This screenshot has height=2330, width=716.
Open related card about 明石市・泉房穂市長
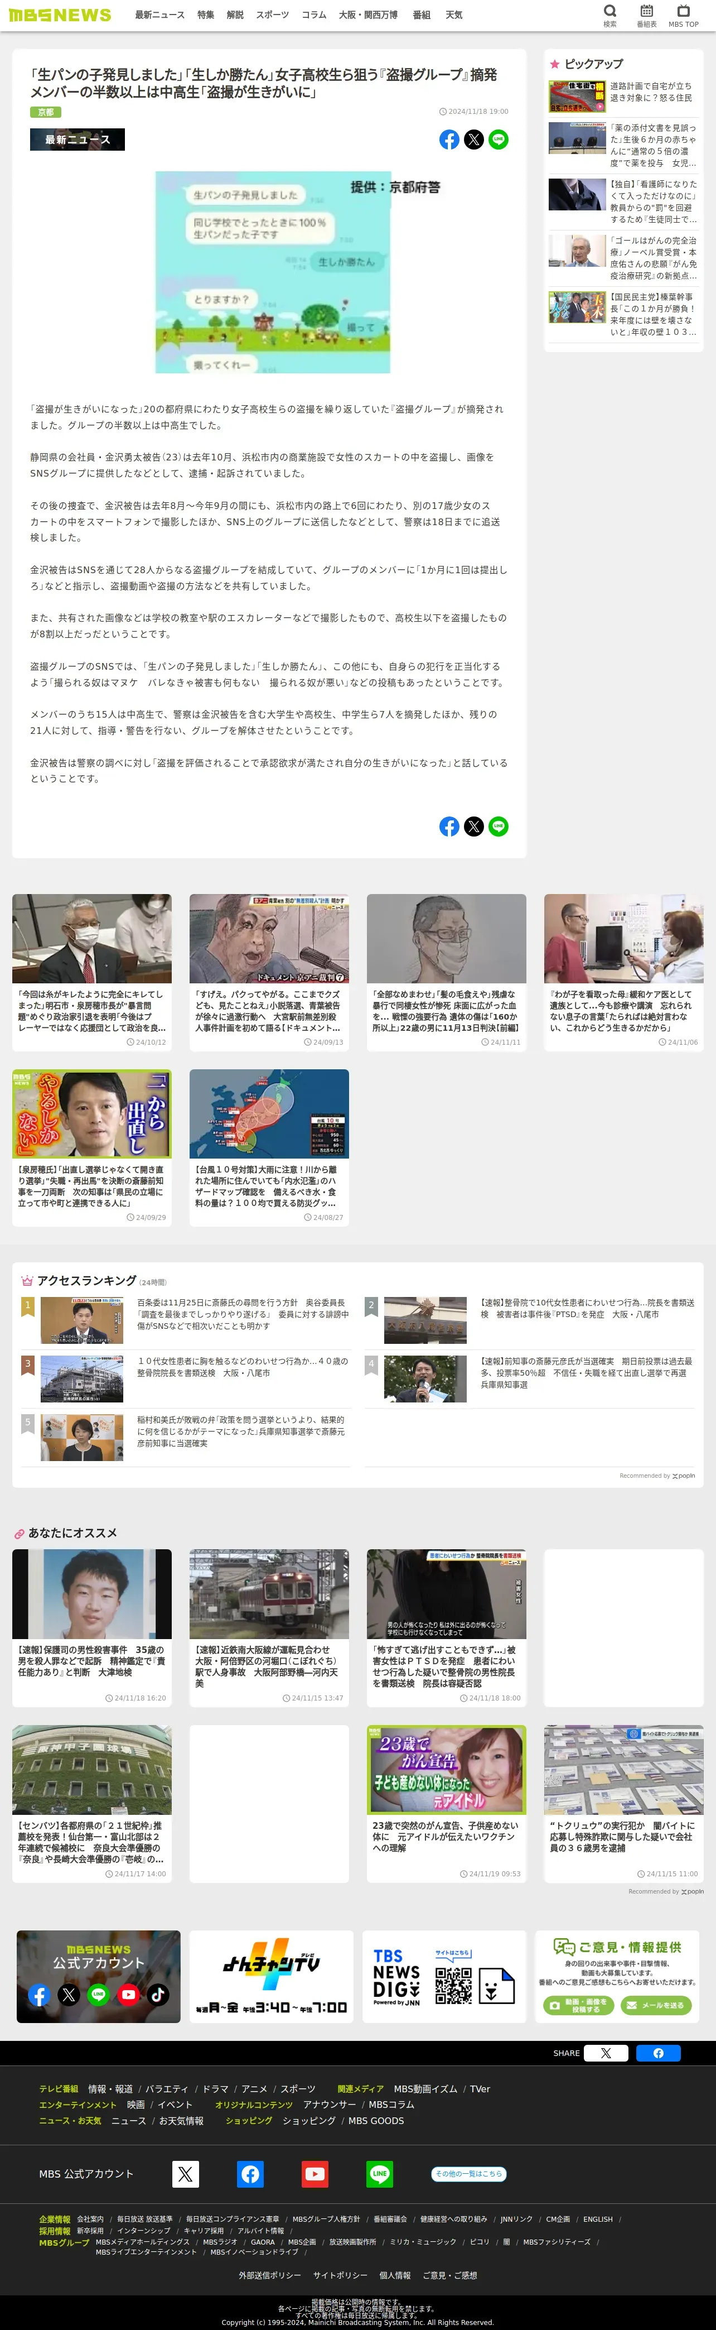coord(91,972)
